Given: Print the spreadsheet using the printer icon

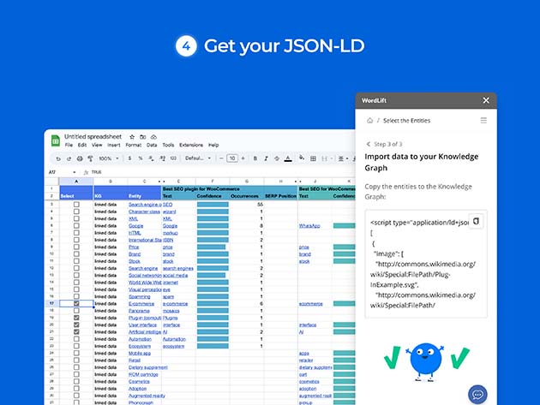Looking at the screenshot, I should 80,158.
